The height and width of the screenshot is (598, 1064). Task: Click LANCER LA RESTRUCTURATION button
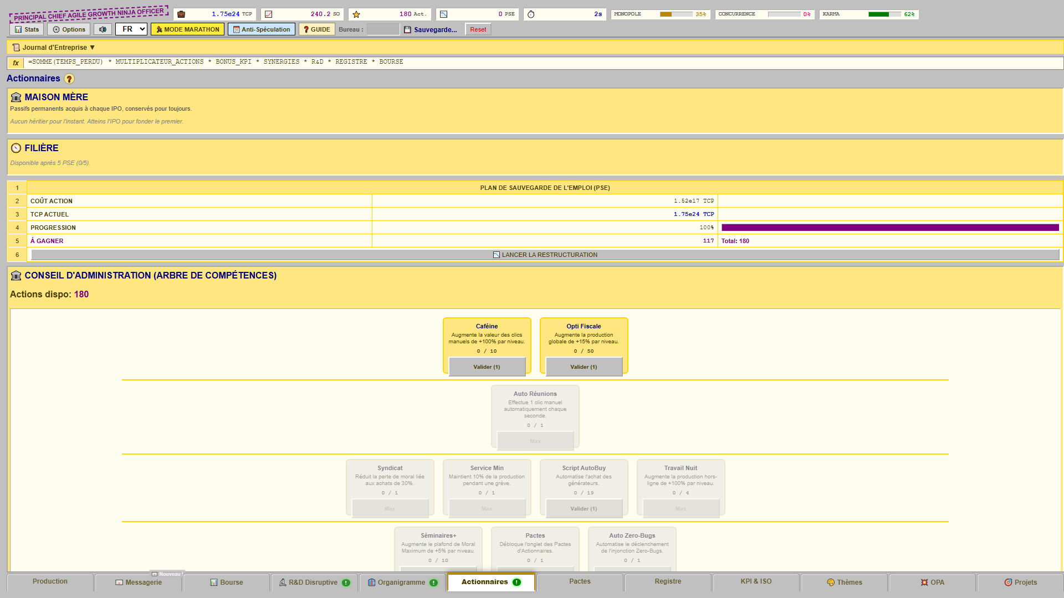(545, 255)
